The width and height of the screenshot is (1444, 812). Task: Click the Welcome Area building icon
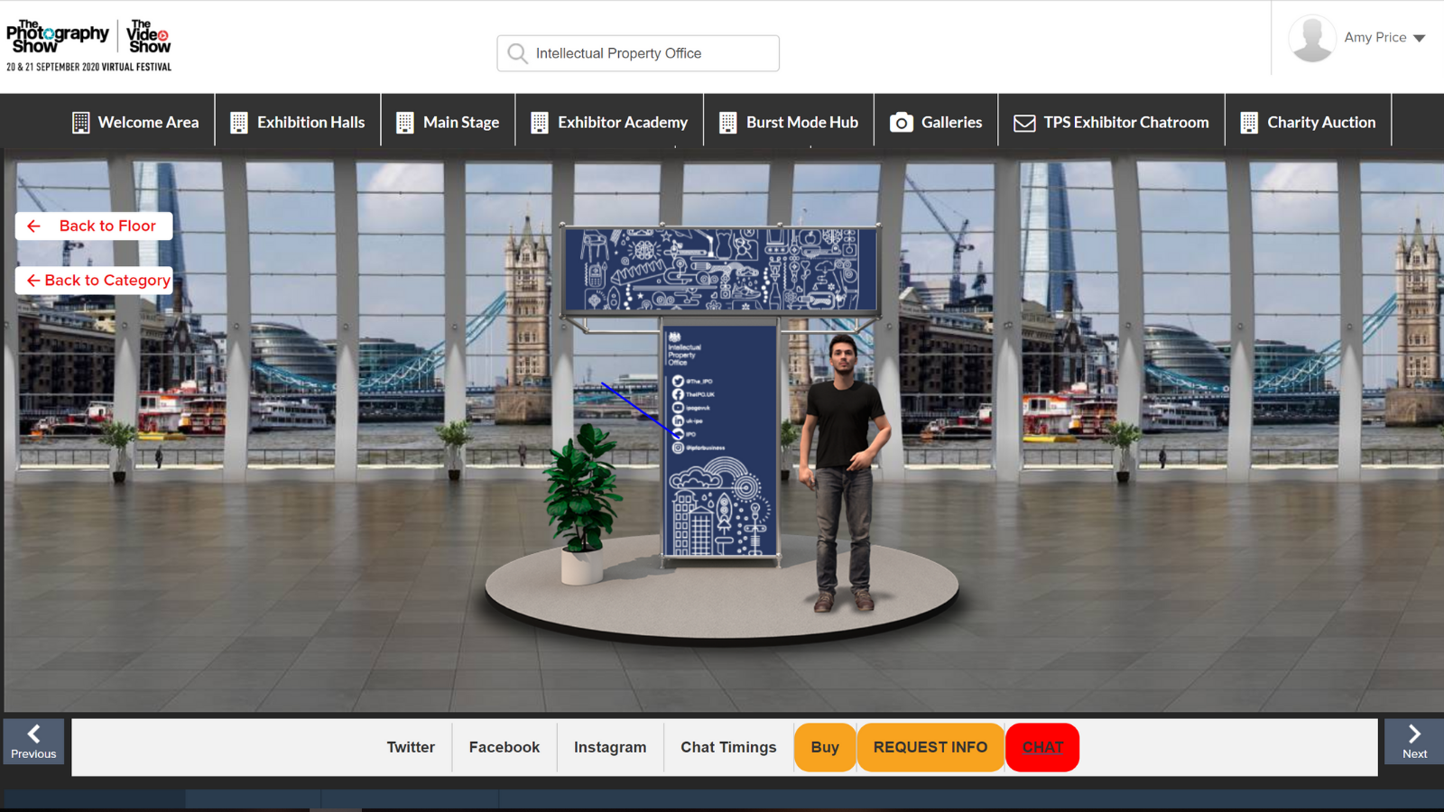click(x=80, y=123)
